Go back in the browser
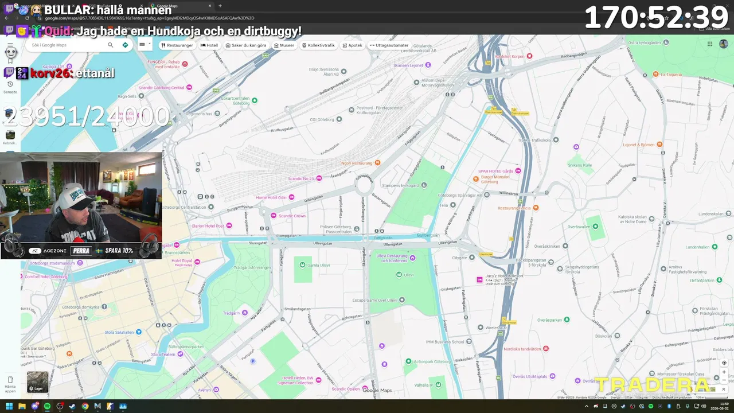 click(x=7, y=18)
